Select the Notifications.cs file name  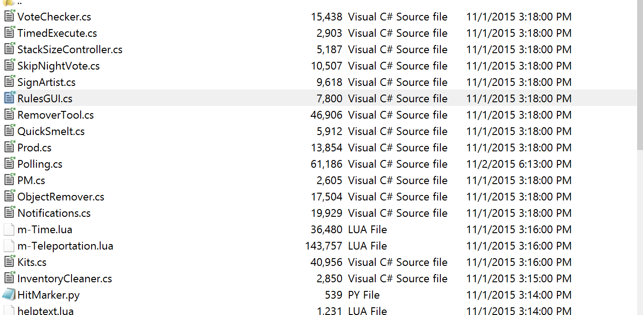pos(54,213)
